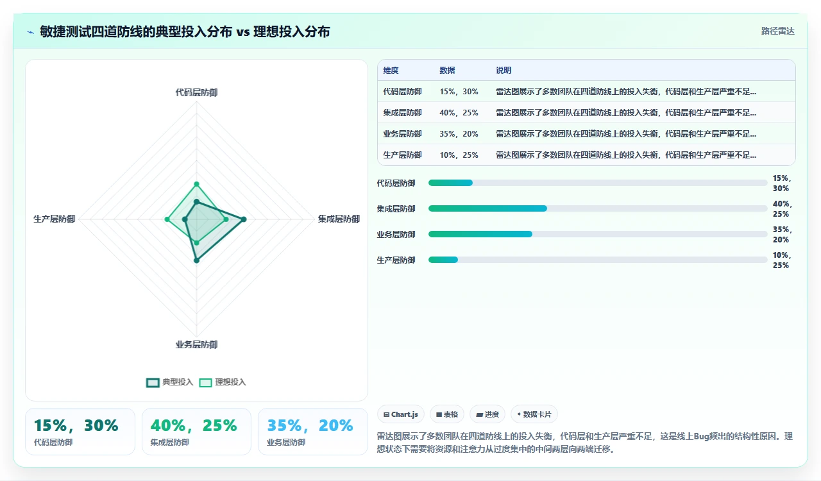Select the 生产层防御 table row cell
The image size is (821, 481).
[x=402, y=155]
